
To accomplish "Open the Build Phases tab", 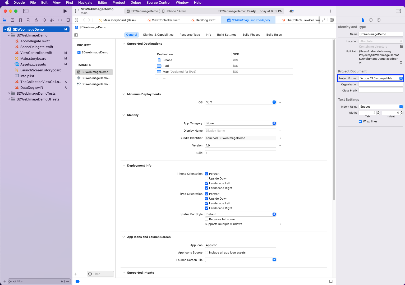I will 251,35.
